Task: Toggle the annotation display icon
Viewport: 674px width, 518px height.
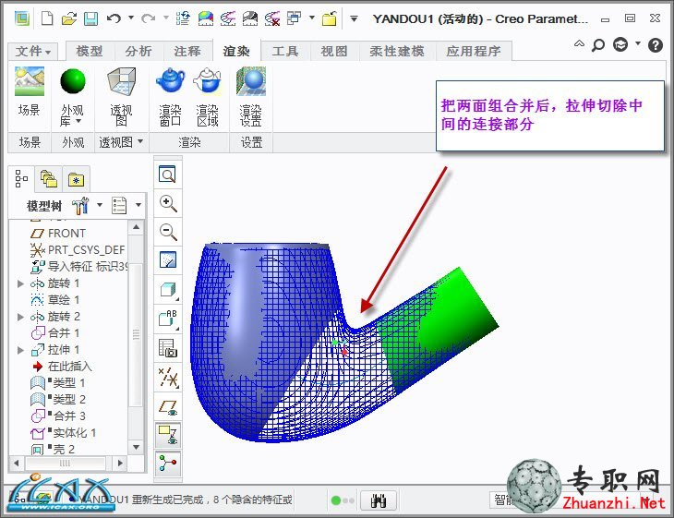Action: (x=168, y=435)
